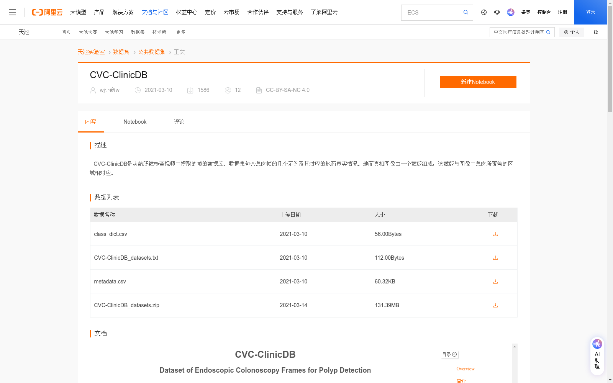Focus the 中文医疗信息处理评测基 search field

(518, 32)
